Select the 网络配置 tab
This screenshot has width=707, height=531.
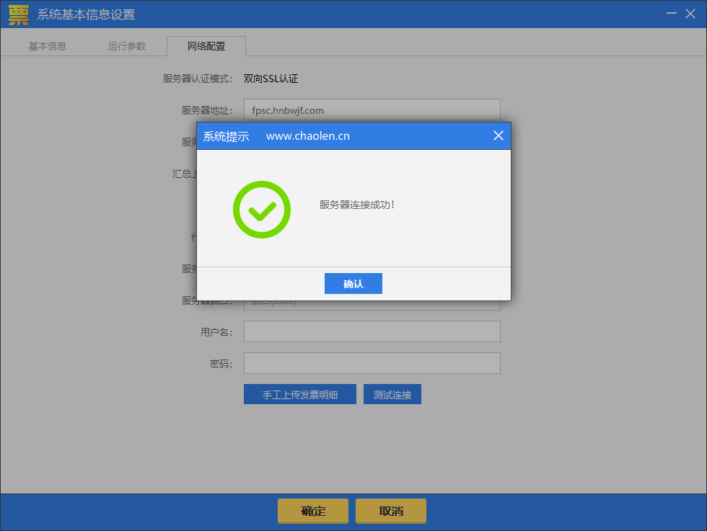click(x=206, y=46)
